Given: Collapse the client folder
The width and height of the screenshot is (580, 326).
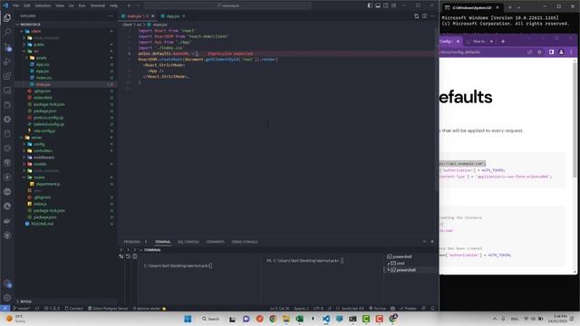Looking at the screenshot, I should pyautogui.click(x=36, y=31).
